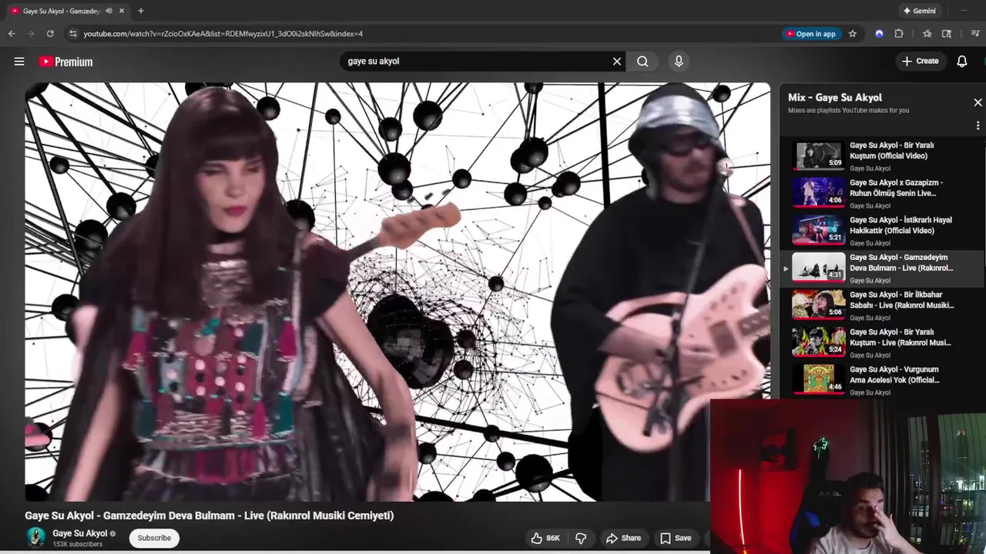Save the video to a playlist
Screen dimensions: 986x554
(676, 538)
